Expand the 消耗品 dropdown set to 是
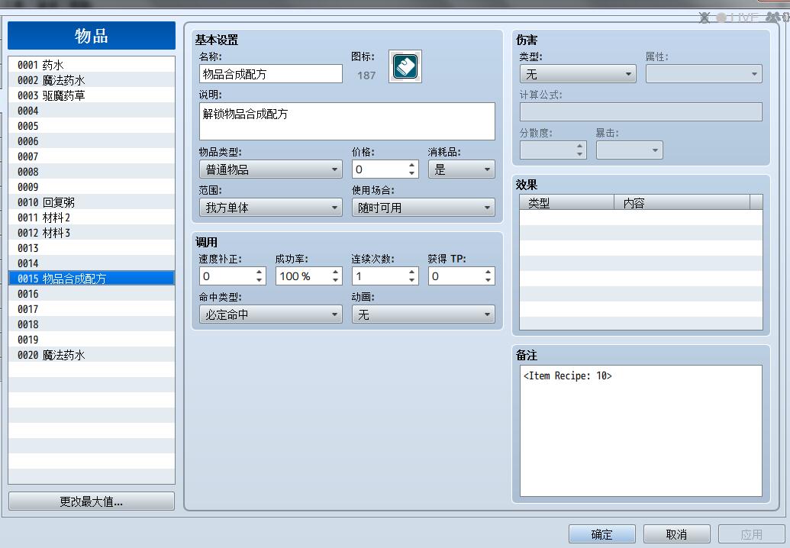Screen dimensions: 790x548 (462, 169)
